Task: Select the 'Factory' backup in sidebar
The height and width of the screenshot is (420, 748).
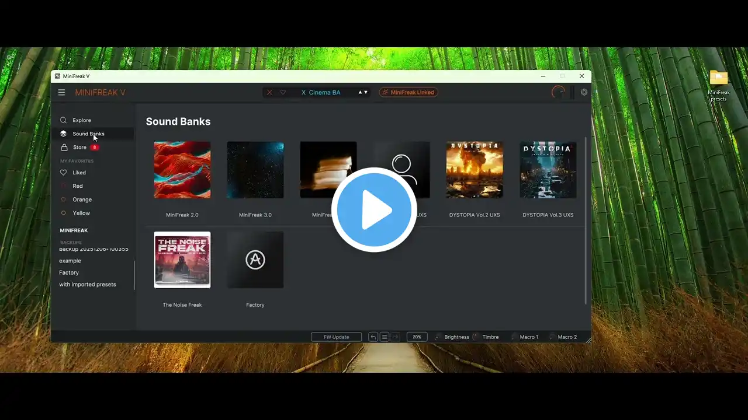Action: [69, 272]
